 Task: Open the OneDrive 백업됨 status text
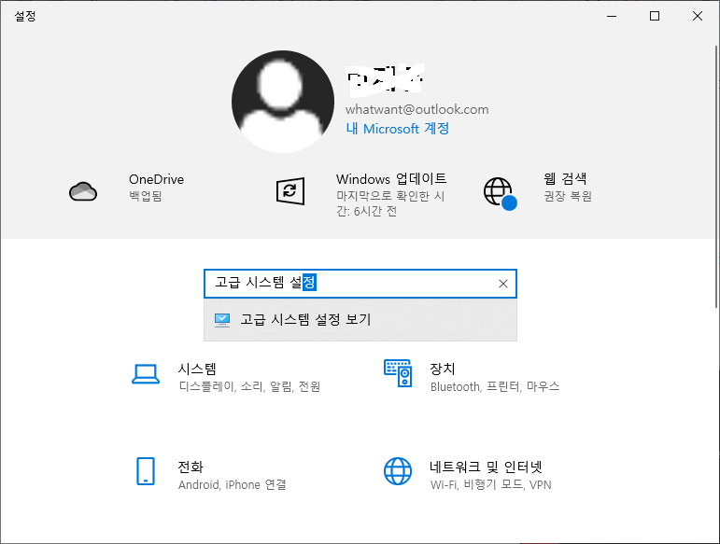(x=146, y=196)
